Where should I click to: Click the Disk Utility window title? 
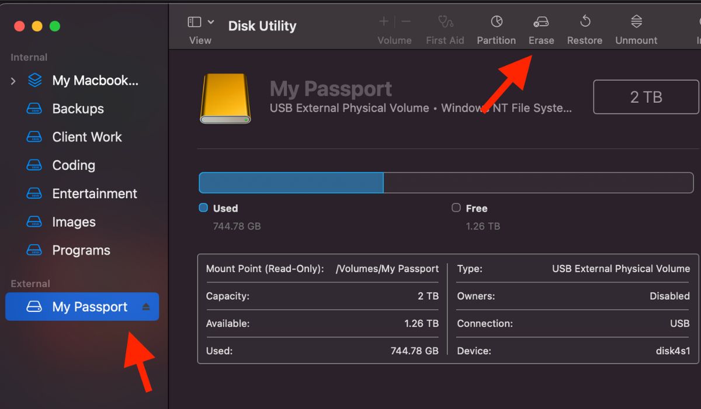262,26
